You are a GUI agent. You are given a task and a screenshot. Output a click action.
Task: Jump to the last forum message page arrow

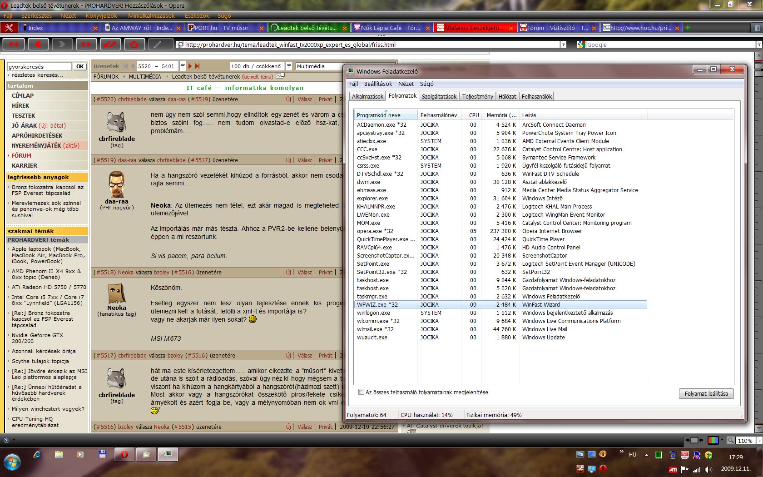click(197, 66)
